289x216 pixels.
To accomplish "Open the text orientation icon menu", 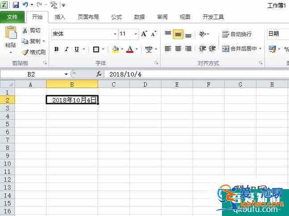I will 204,34.
